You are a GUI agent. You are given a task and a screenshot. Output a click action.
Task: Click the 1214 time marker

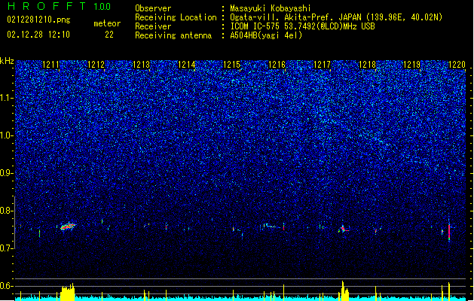click(x=187, y=65)
